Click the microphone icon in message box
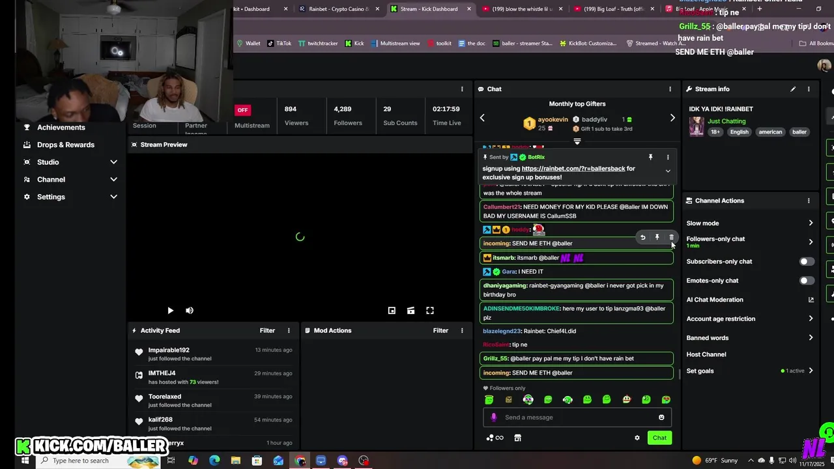 (493, 418)
